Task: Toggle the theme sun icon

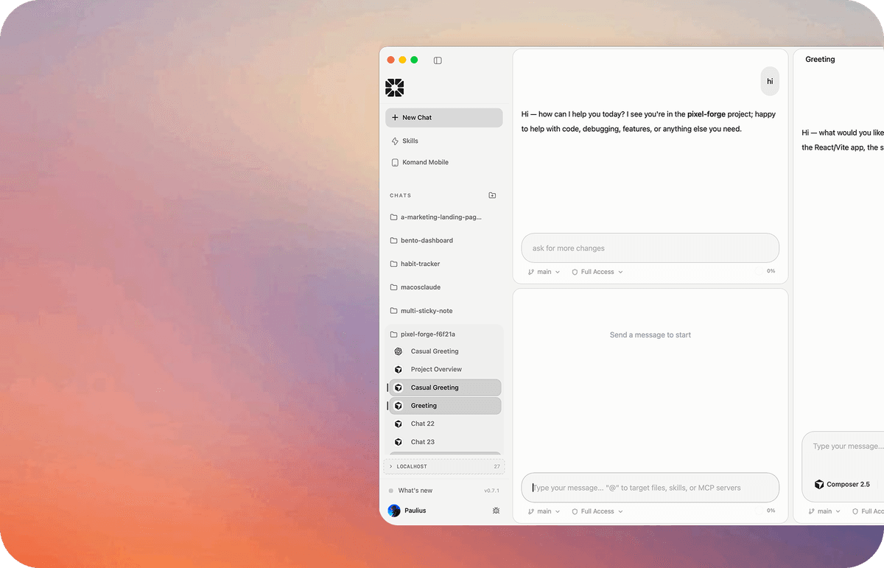Action: (496, 511)
